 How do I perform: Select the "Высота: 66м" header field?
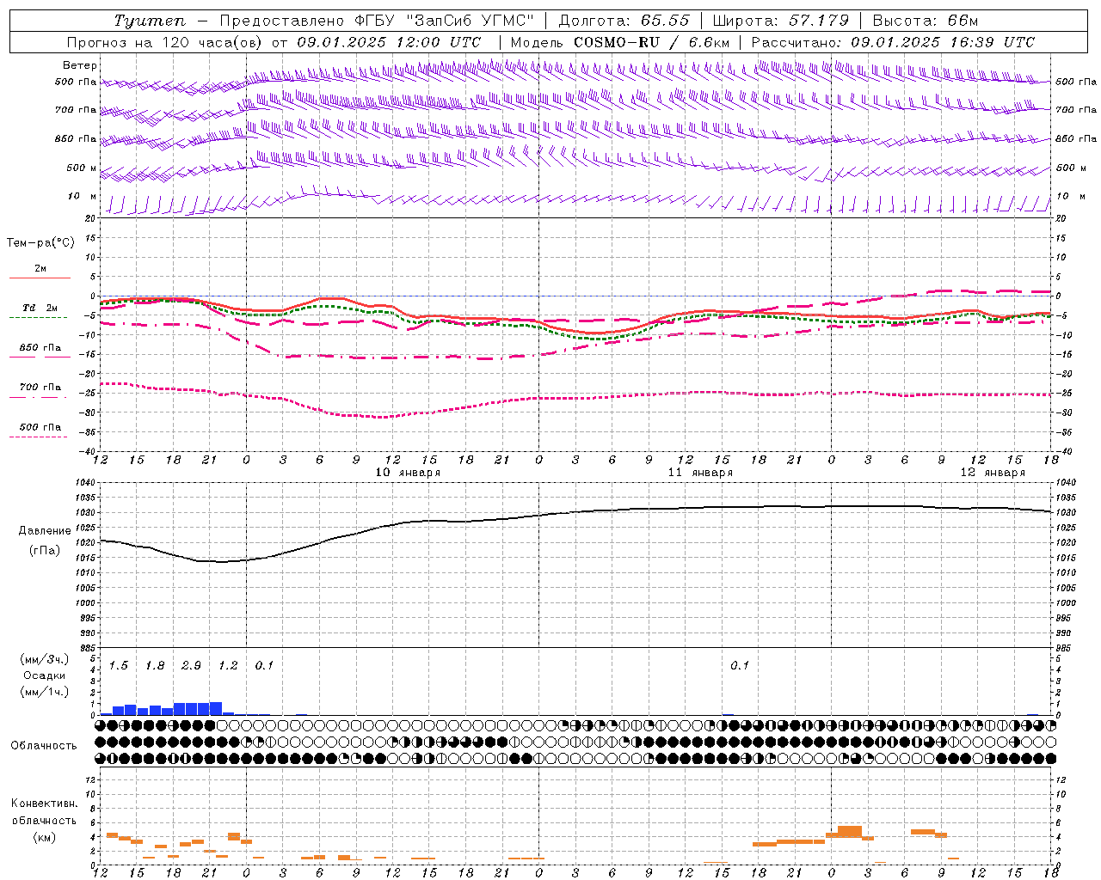click(926, 21)
